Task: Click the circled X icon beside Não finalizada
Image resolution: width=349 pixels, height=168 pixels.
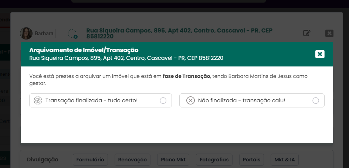Action: coord(190,100)
